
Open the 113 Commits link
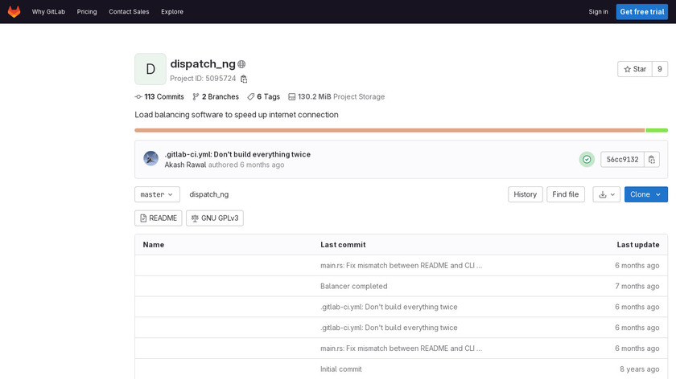point(159,97)
